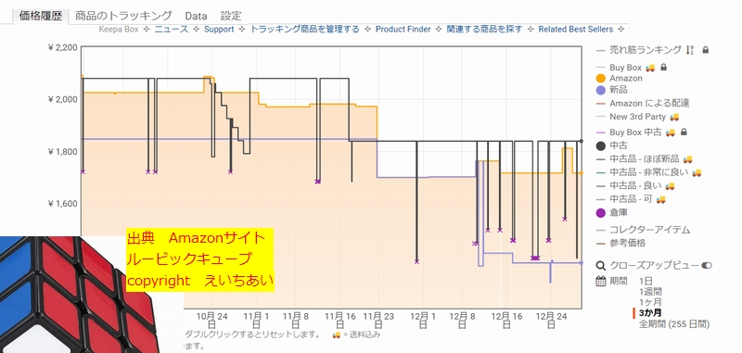Screen dimensions: 742x353
Task: Toggle the 中古品 - 可 legend entry
Action: tap(631, 199)
